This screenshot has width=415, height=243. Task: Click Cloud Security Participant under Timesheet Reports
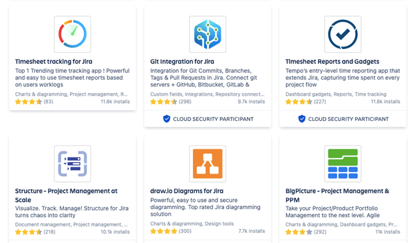tap(348, 119)
